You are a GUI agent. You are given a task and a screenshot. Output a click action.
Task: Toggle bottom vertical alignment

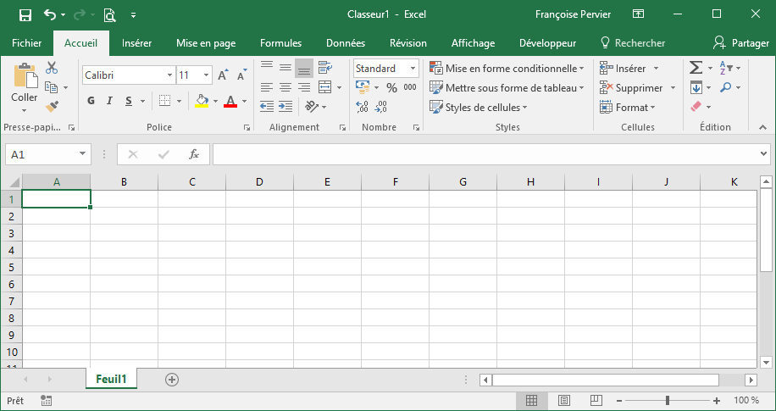point(304,69)
